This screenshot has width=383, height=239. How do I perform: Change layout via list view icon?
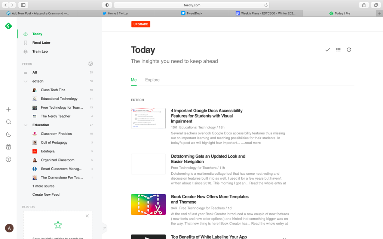pyautogui.click(x=338, y=50)
